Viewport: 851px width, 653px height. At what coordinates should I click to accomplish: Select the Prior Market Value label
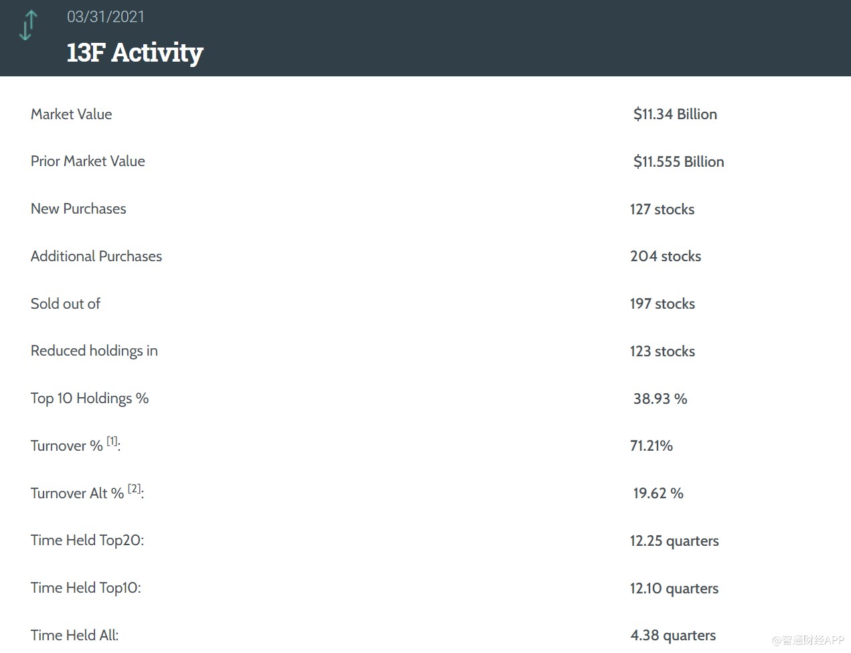[88, 161]
